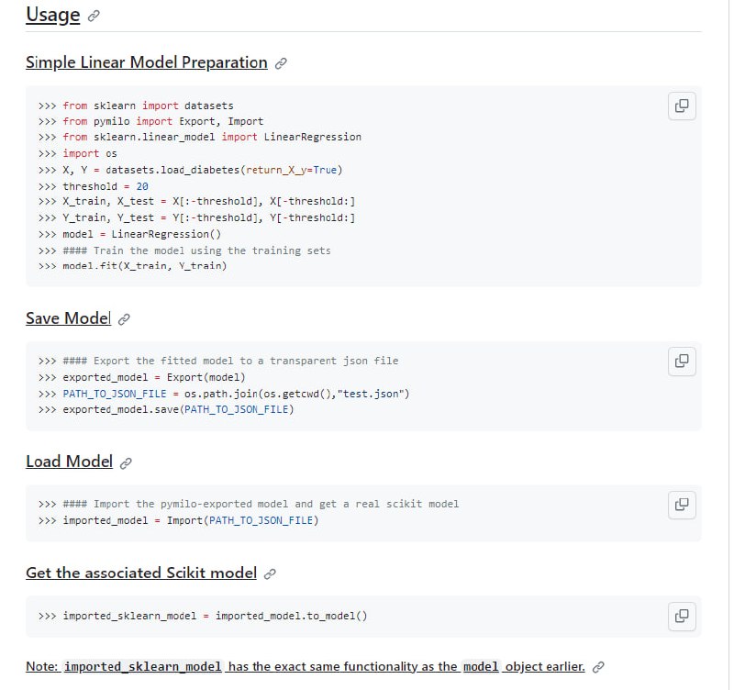Follow the Load Model heading link
Viewport: 734px width, 690px height.
(69, 462)
